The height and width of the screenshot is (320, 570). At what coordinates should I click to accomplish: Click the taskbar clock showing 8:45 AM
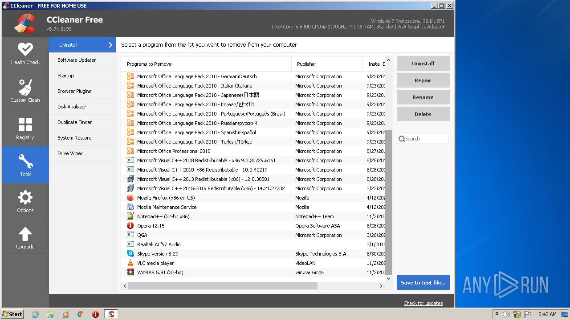547,314
